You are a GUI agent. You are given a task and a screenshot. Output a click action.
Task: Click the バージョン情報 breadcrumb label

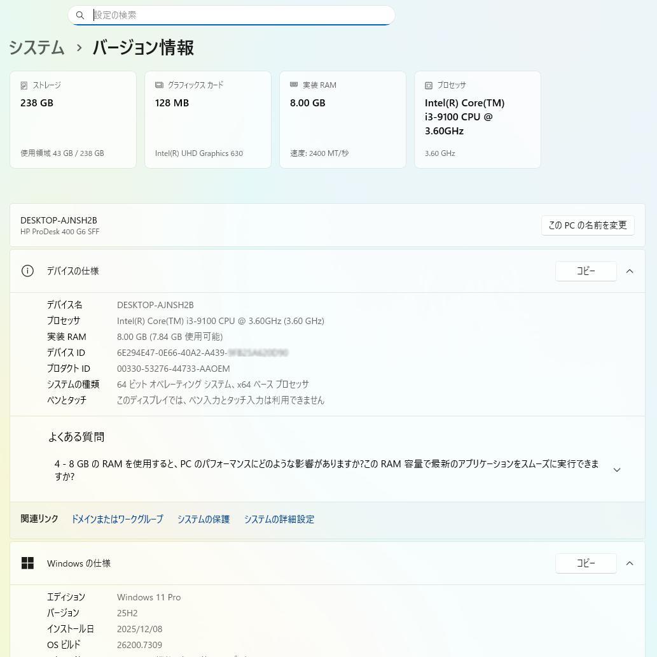142,48
